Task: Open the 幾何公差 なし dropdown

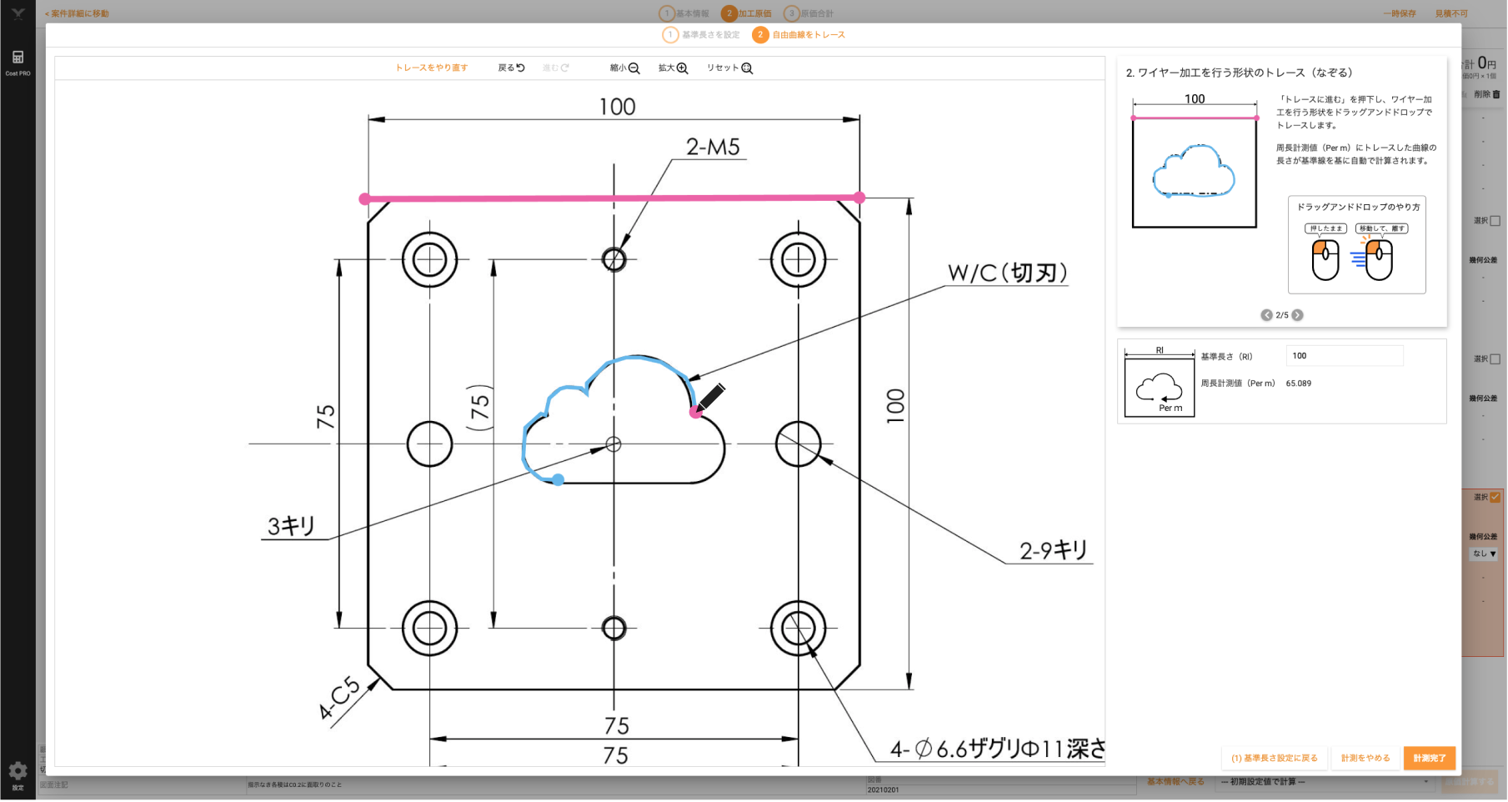Action: tap(1484, 554)
